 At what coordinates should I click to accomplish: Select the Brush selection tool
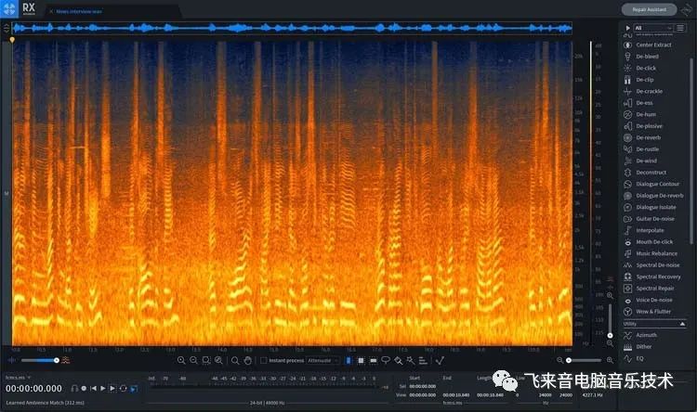(x=399, y=360)
